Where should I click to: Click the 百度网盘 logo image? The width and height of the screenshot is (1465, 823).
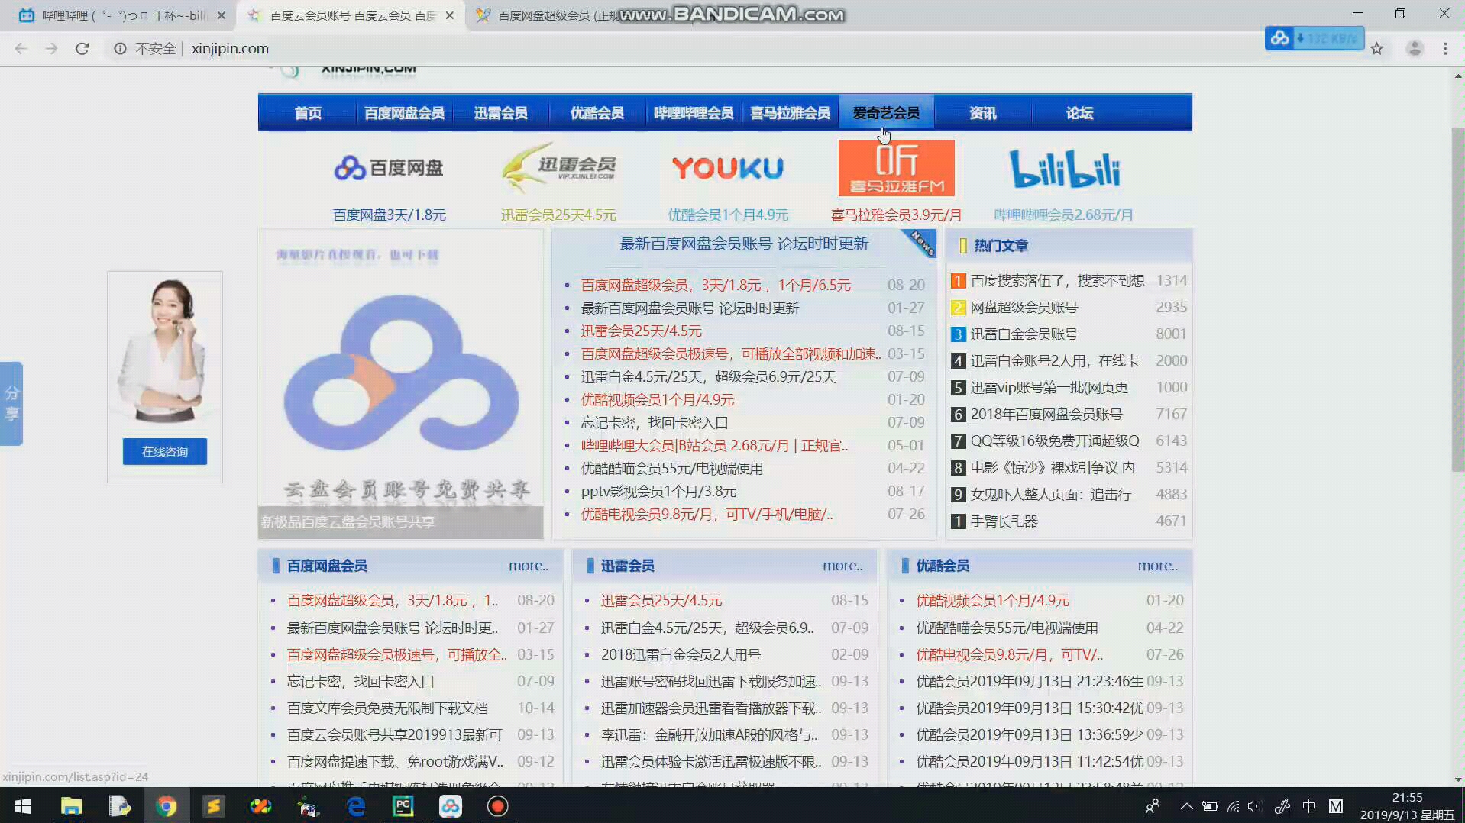point(389,168)
